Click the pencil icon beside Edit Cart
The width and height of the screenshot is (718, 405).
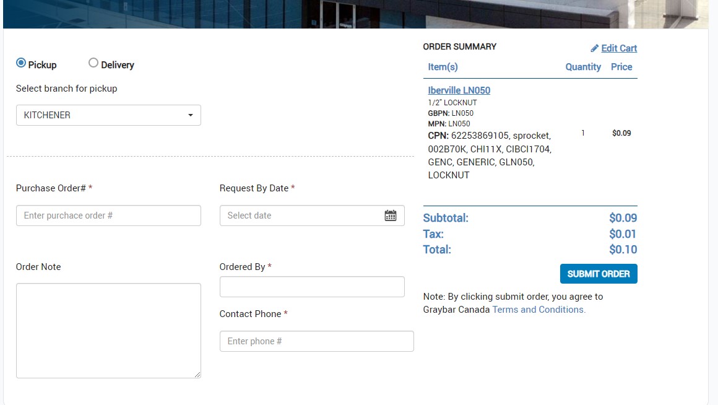(x=594, y=48)
